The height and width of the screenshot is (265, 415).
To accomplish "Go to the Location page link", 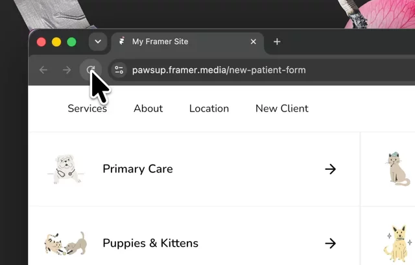I will [209, 108].
